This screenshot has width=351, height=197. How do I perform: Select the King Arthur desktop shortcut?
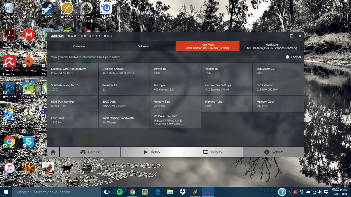[x=86, y=12]
